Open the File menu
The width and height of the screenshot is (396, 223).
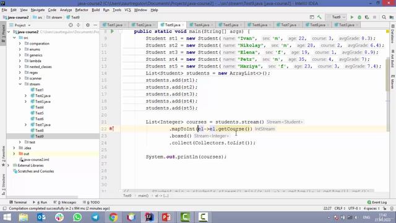pyautogui.click(x=4, y=10)
